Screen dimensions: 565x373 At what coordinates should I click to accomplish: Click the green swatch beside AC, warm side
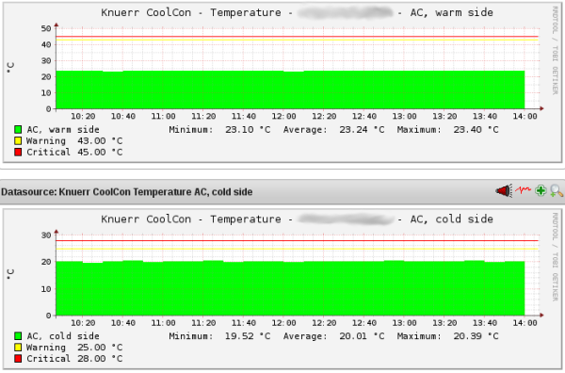tap(18, 130)
